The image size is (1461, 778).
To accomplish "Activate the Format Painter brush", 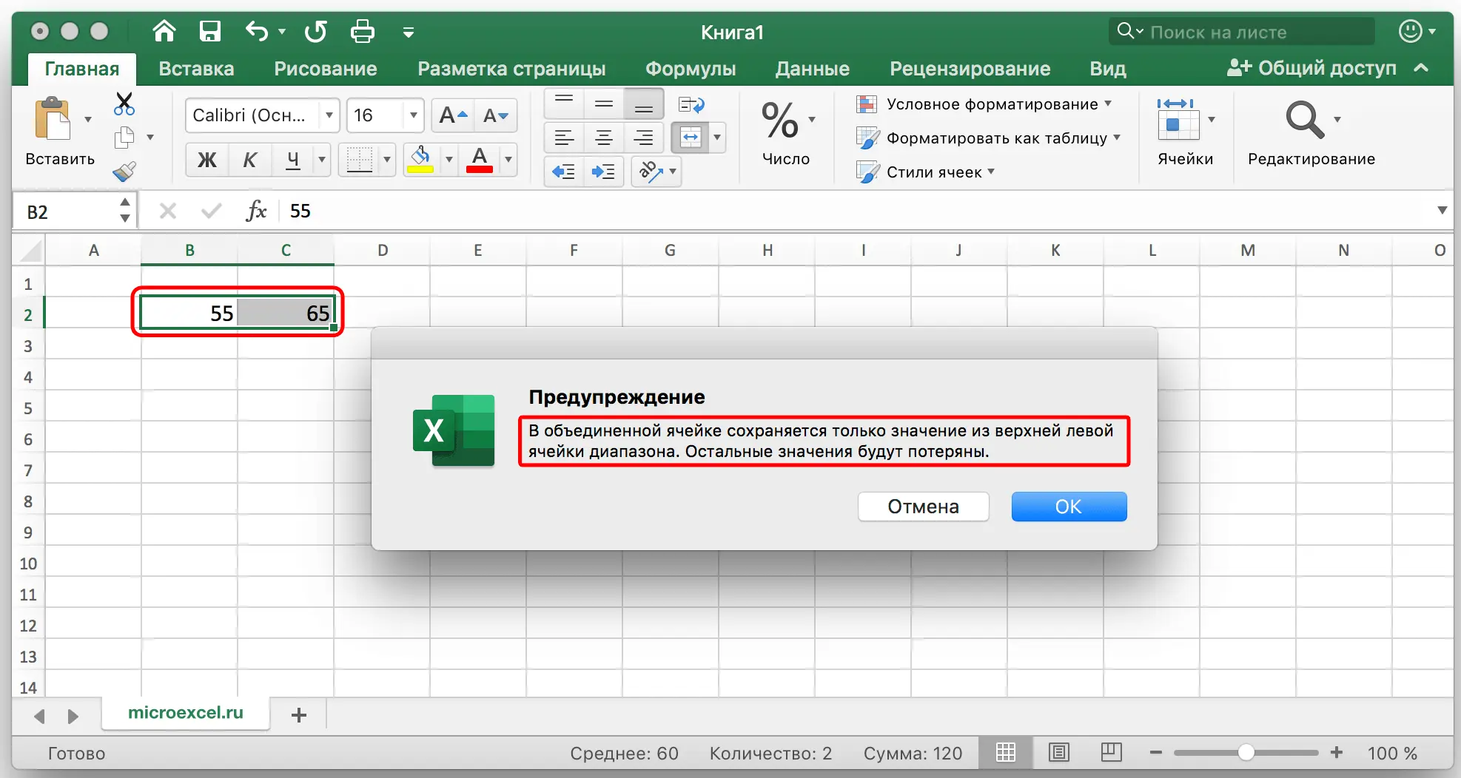I will coord(124,172).
